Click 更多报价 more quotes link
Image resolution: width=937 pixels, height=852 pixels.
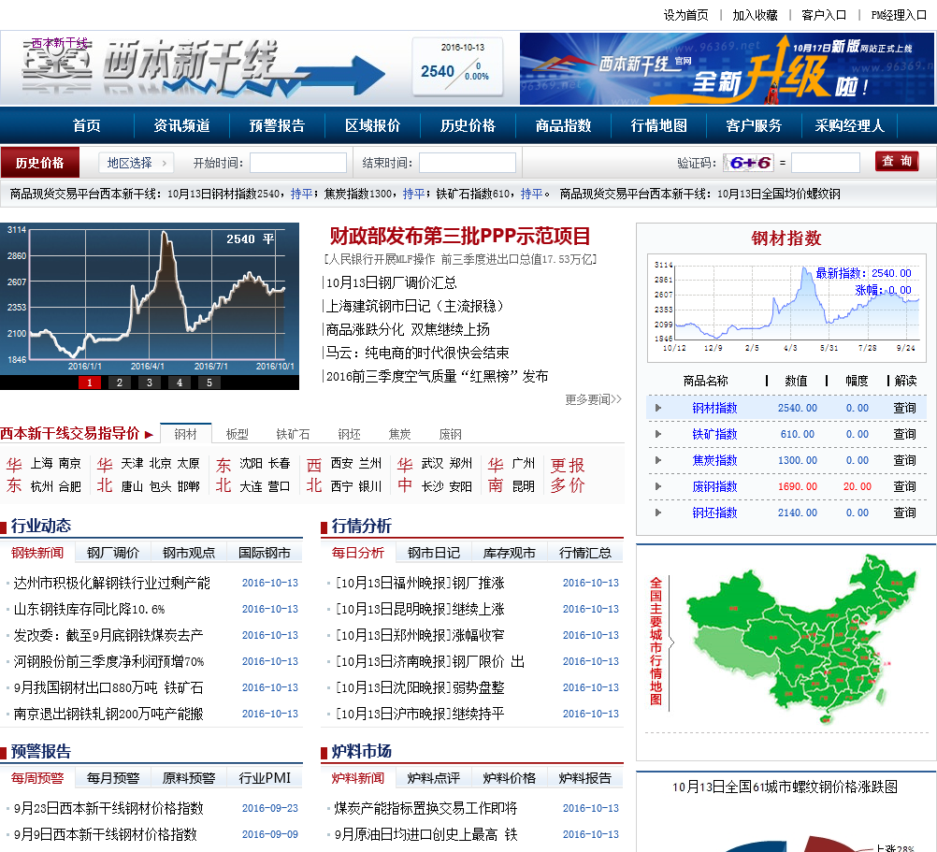pos(567,475)
